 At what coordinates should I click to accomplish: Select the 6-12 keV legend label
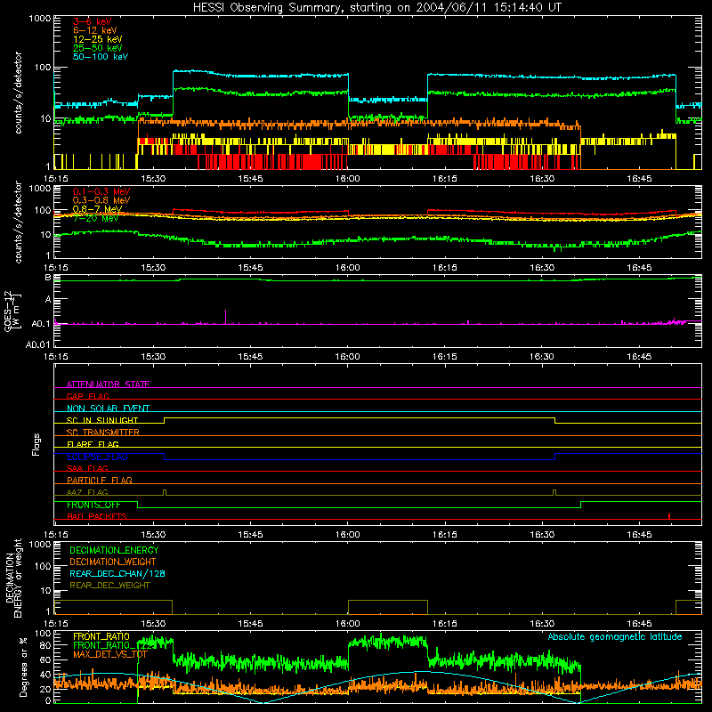(x=94, y=30)
